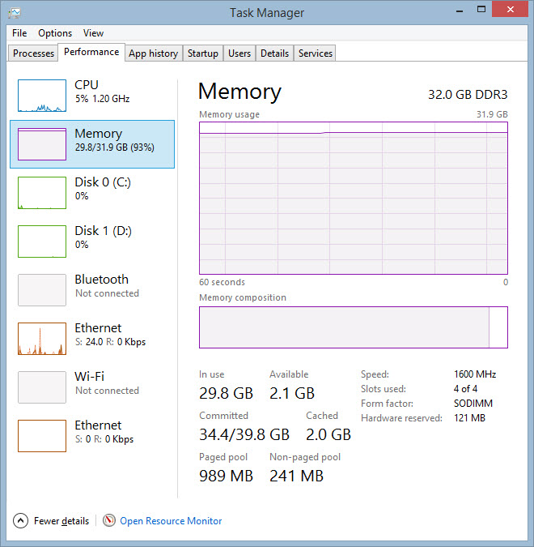Open the Services tab
This screenshot has width=534, height=547.
coord(315,53)
